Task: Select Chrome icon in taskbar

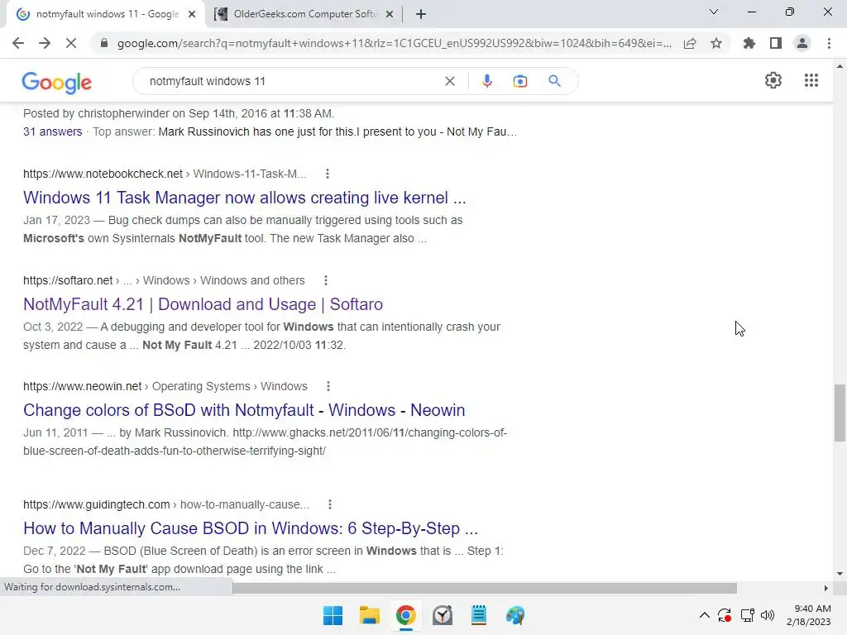Action: click(405, 615)
